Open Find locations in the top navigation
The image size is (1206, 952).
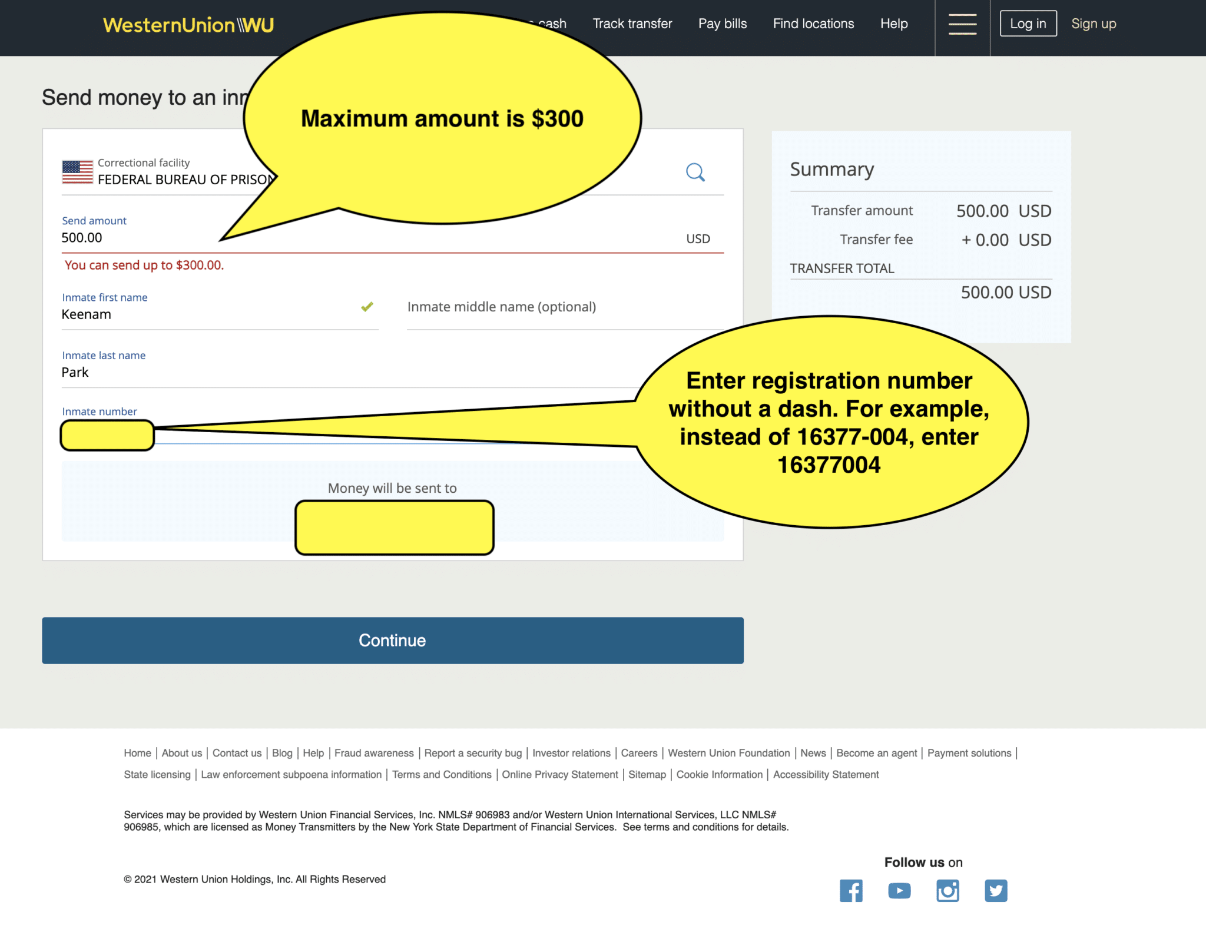pos(813,24)
